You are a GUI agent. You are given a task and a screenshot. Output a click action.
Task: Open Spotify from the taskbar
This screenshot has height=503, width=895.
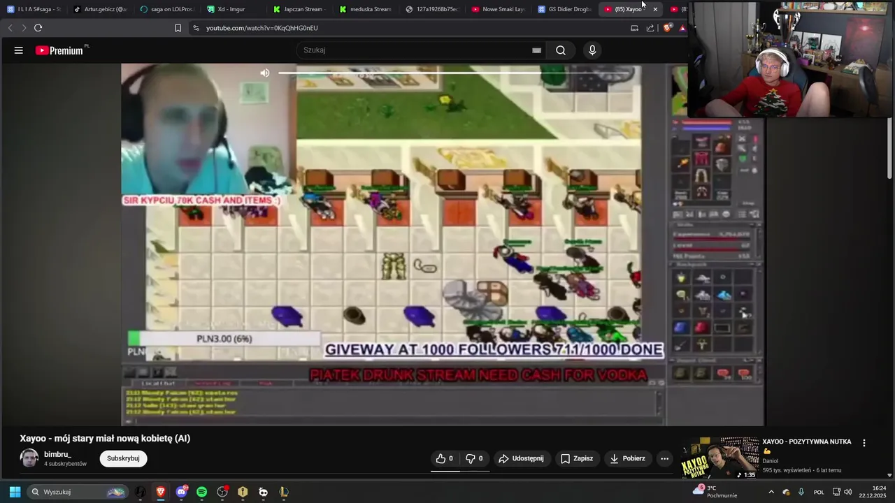coord(201,492)
